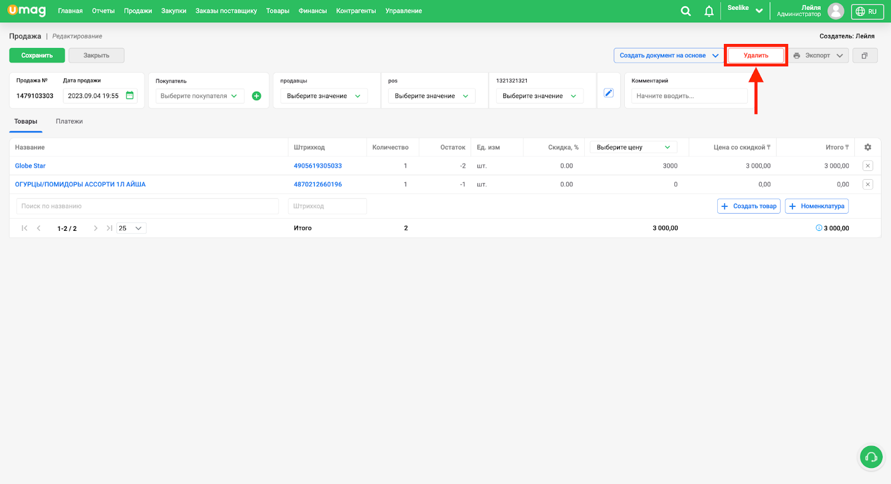Open Отчеты menu

point(103,11)
